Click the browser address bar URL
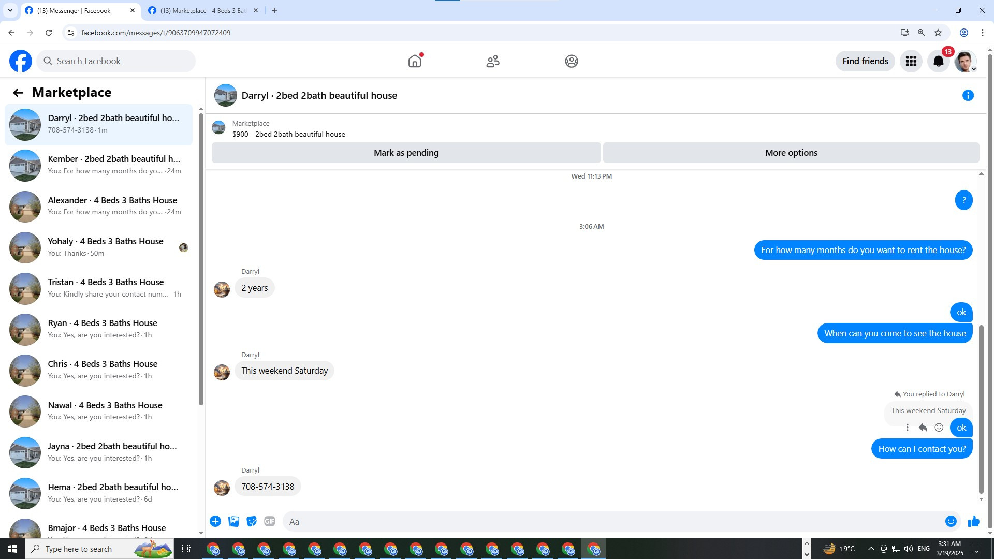 coord(156,33)
